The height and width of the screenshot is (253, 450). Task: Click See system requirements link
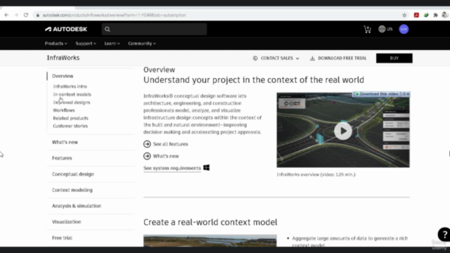[x=172, y=168]
